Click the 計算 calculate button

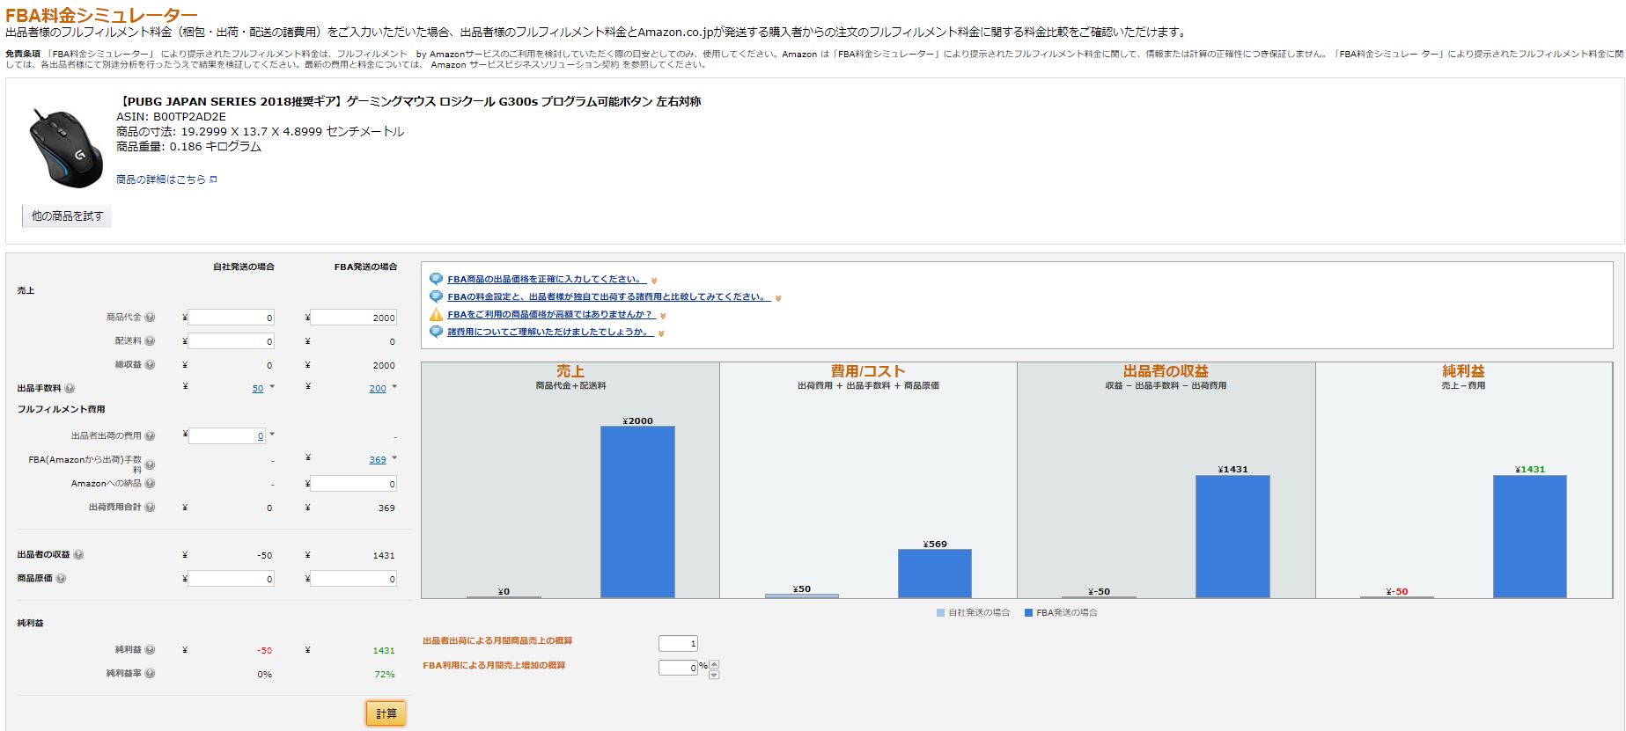point(386,713)
